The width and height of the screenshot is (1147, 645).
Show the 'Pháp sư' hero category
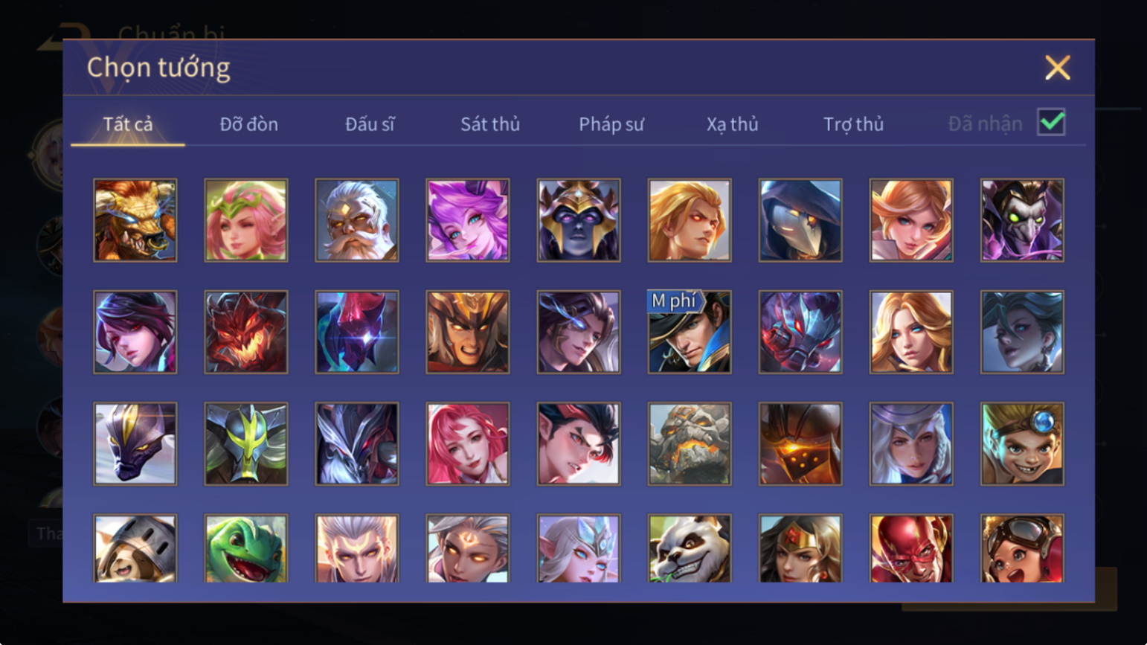tap(611, 124)
